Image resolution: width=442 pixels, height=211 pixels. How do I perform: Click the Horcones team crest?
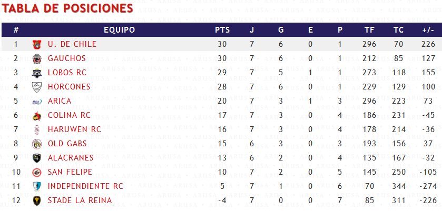click(37, 87)
